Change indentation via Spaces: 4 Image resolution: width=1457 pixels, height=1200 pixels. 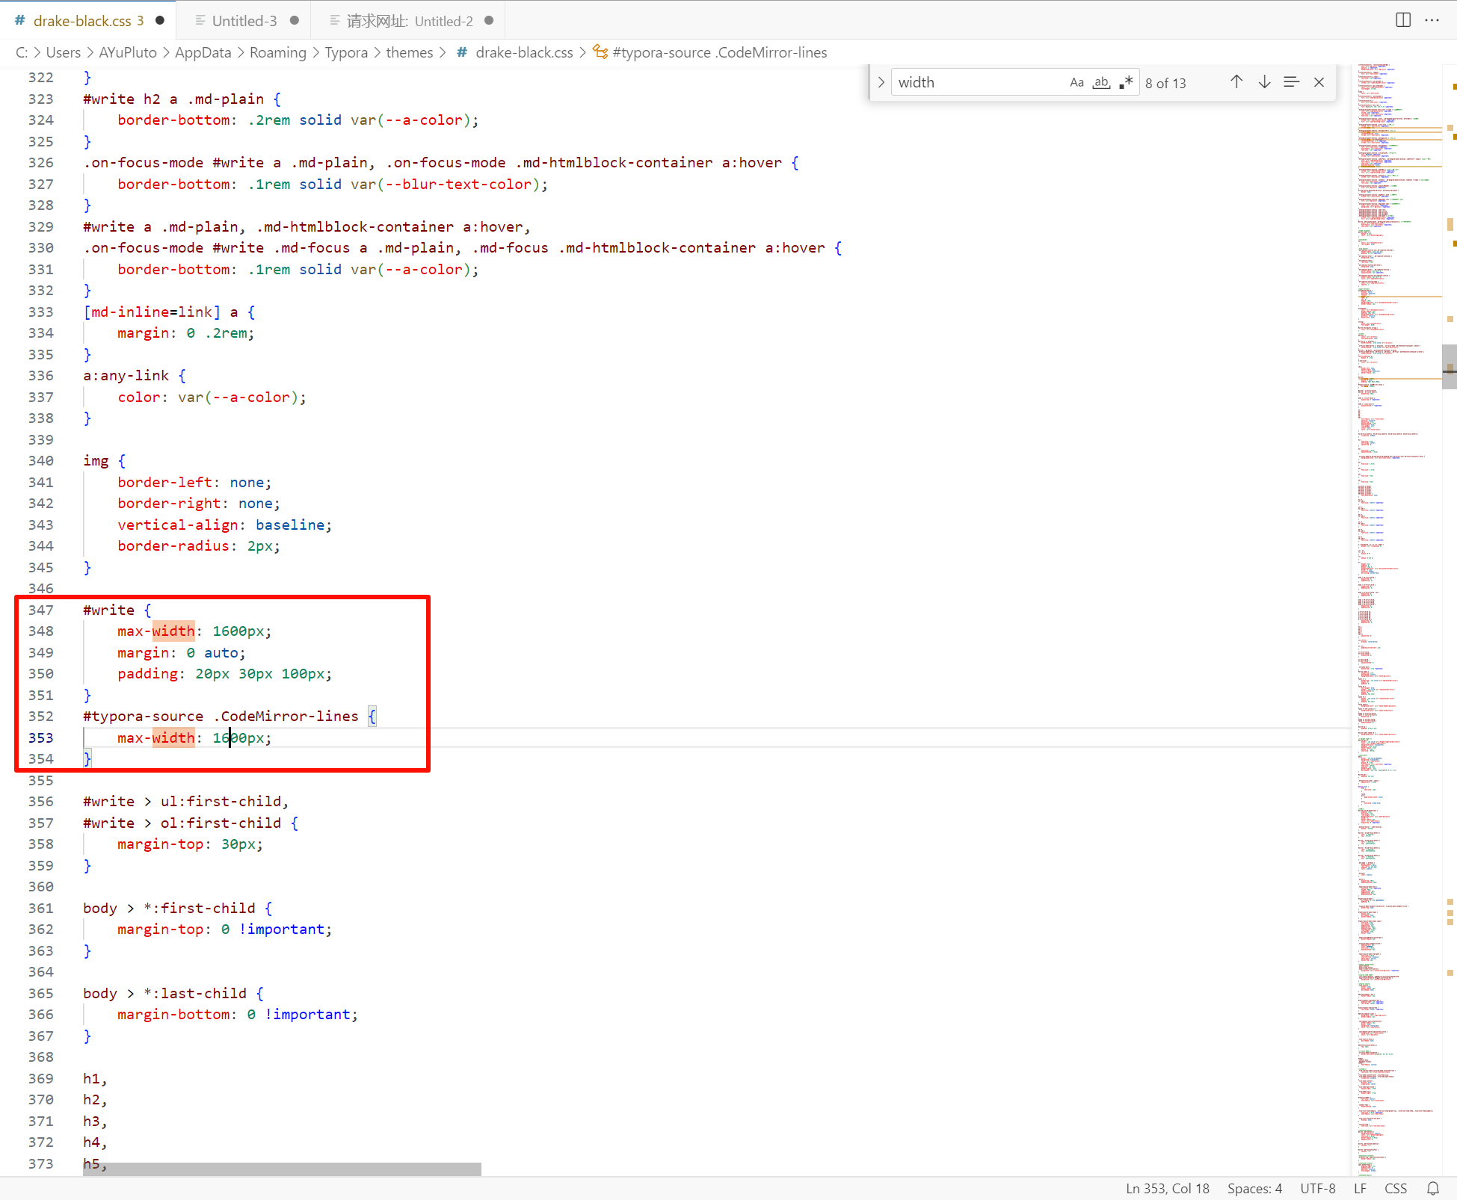[1254, 1189]
